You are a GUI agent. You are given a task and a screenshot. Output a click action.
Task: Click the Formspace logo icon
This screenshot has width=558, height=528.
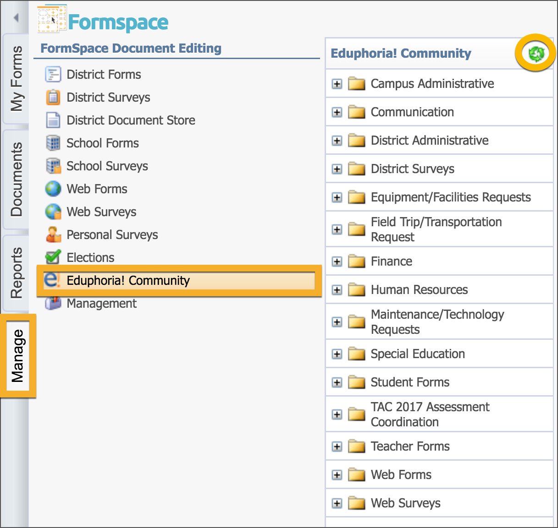(52, 20)
